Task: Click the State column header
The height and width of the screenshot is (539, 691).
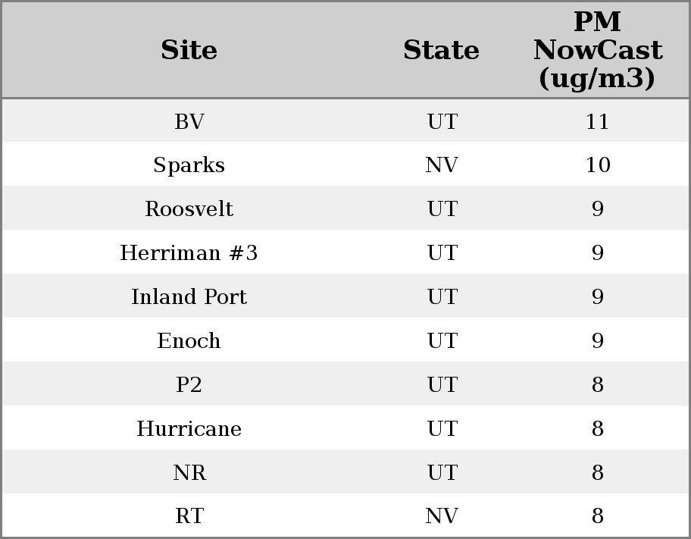Action: click(x=441, y=51)
